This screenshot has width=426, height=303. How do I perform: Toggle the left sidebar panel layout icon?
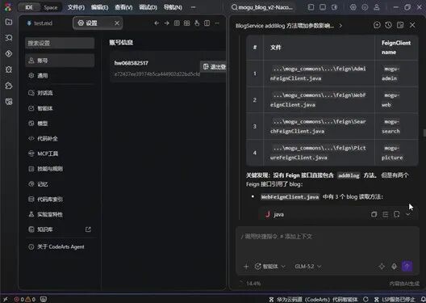(x=311, y=7)
